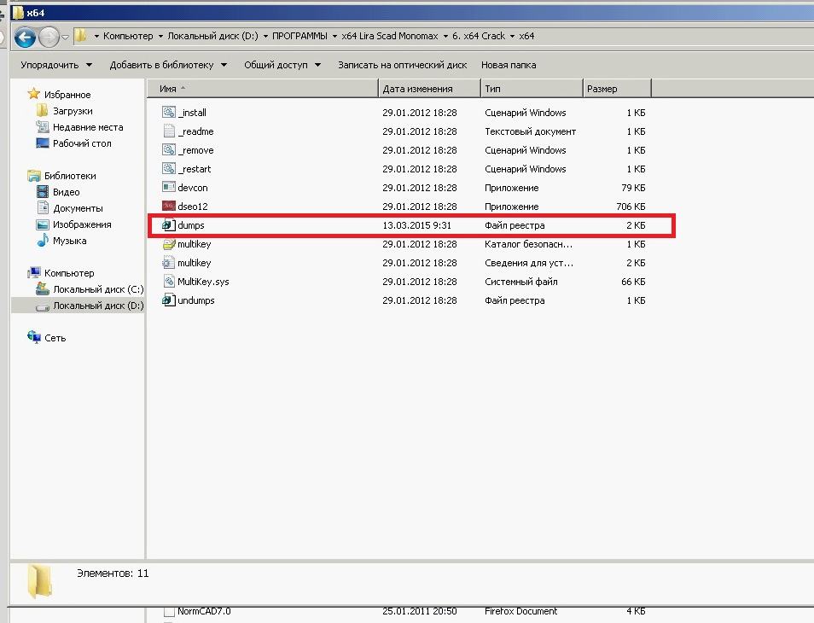Select the multikey security catalog icon

(168, 244)
